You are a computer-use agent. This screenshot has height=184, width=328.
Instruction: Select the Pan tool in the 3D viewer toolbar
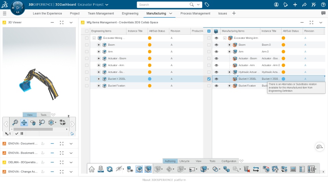[x=24, y=122]
